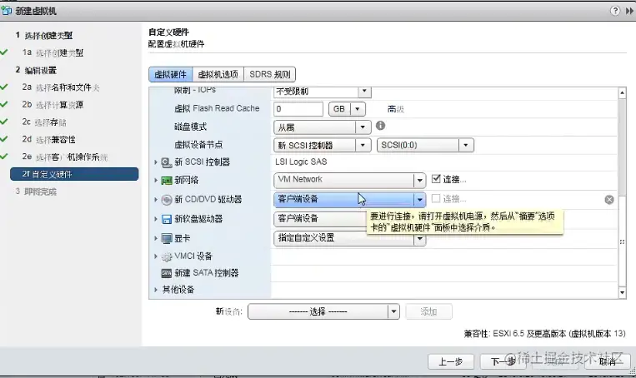Viewport: 636px width, 378px height.
Task: Expand the video card row
Action: pos(155,238)
